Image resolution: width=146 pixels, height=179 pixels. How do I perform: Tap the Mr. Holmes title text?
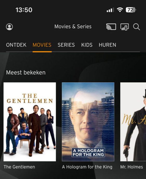tap(131, 167)
